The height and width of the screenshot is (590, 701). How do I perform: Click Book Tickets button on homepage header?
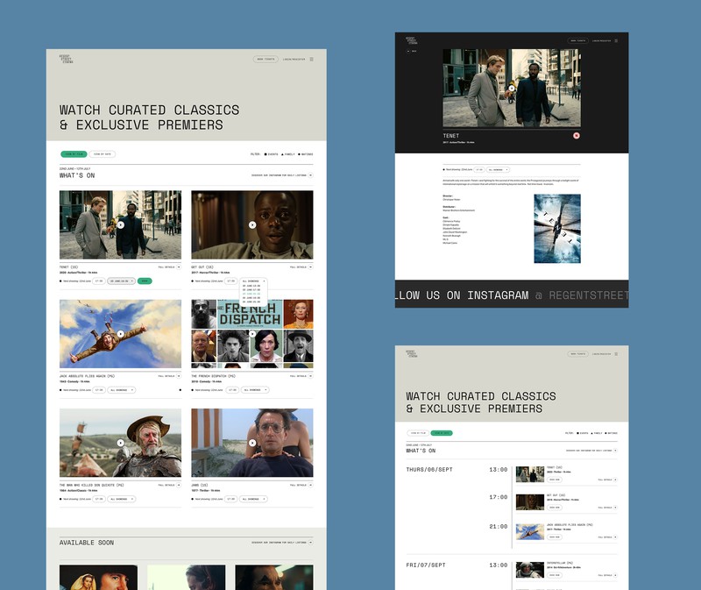(266, 60)
